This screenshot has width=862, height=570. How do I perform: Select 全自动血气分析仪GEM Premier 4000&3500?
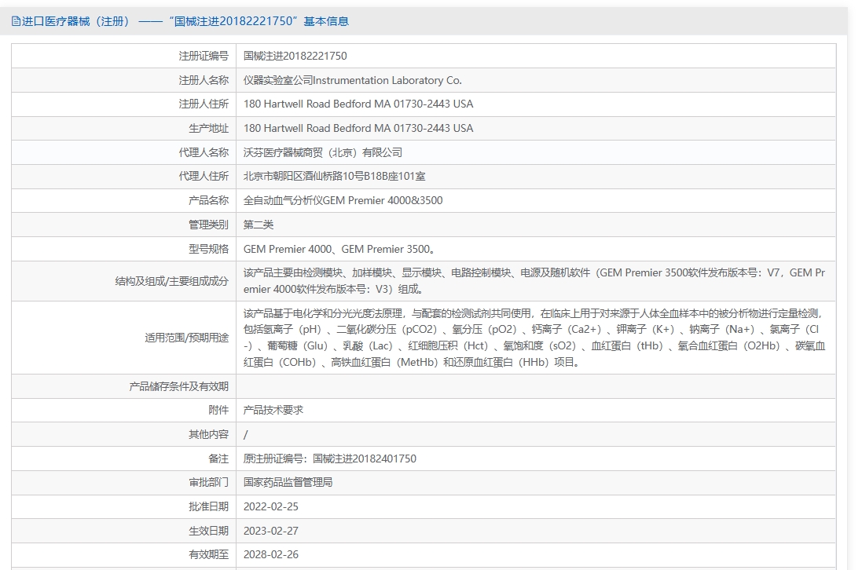pos(343,200)
